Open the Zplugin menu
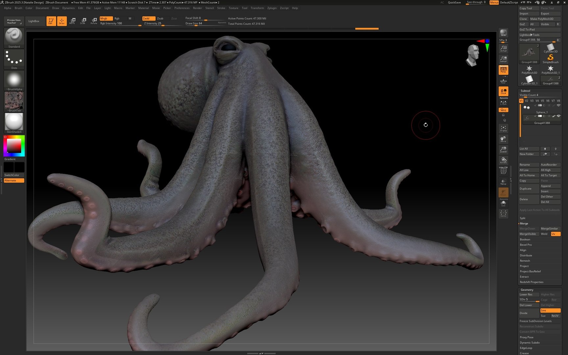The width and height of the screenshot is (568, 355). (x=272, y=8)
